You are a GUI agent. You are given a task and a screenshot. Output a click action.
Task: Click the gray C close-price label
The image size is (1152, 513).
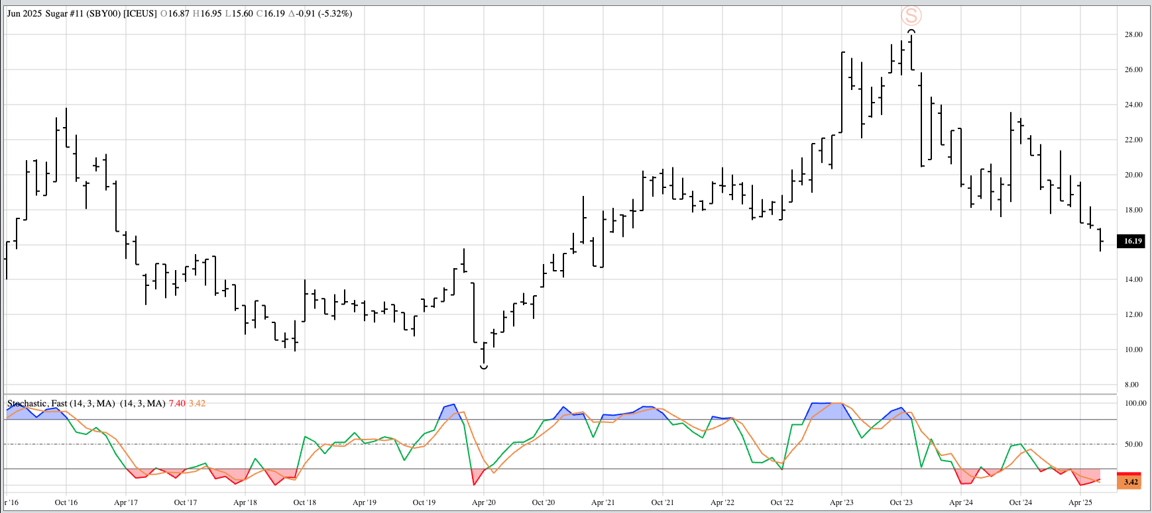tap(259, 13)
